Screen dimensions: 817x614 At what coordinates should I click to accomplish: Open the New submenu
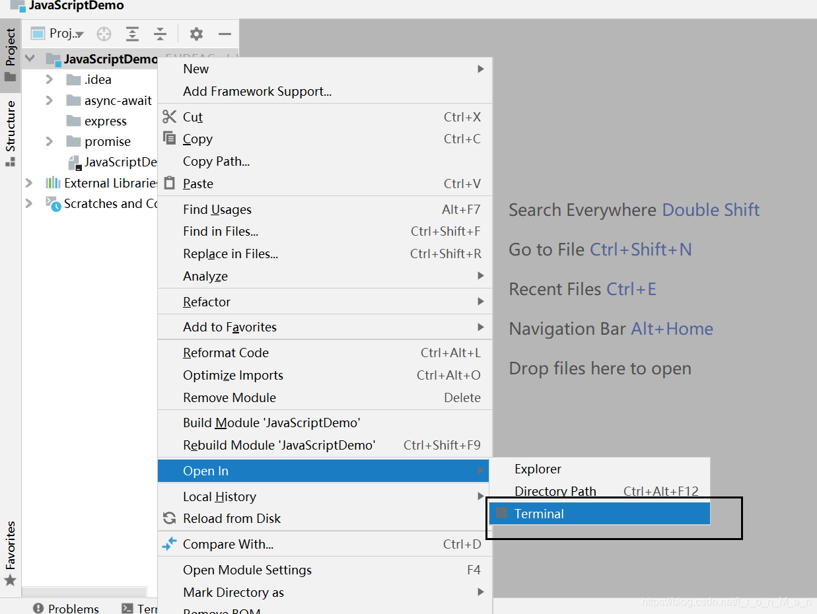click(325, 69)
